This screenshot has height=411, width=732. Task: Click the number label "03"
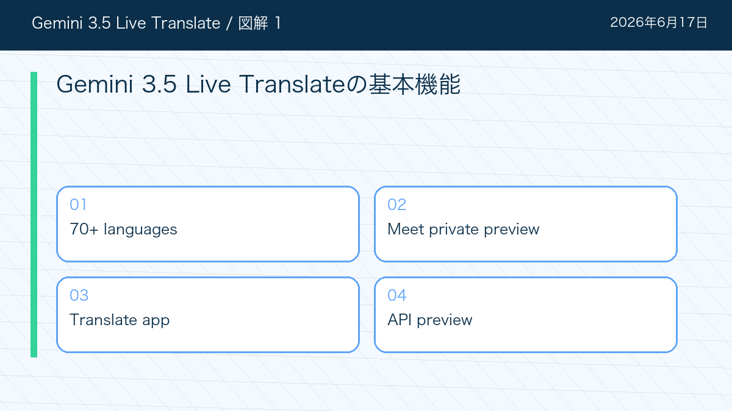79,295
